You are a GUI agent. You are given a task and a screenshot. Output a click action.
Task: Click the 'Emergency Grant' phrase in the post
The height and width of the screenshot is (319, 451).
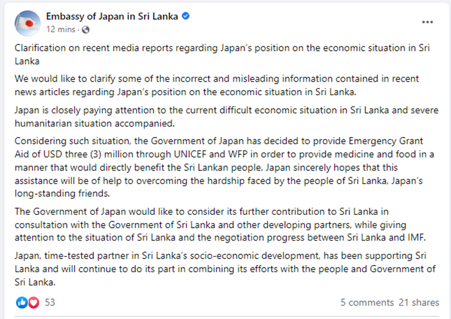[386, 141]
